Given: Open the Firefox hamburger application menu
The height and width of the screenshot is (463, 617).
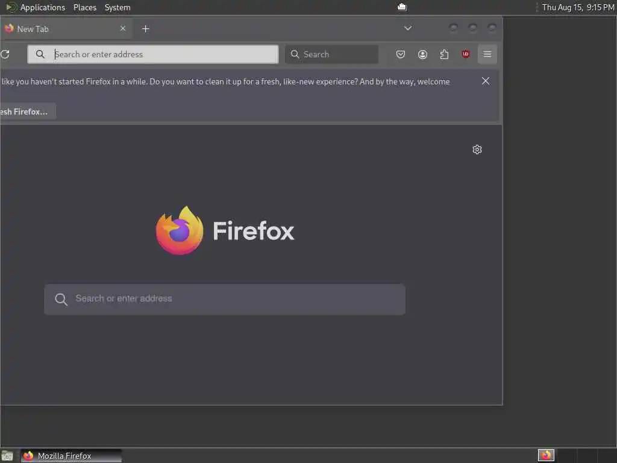Looking at the screenshot, I should (487, 54).
